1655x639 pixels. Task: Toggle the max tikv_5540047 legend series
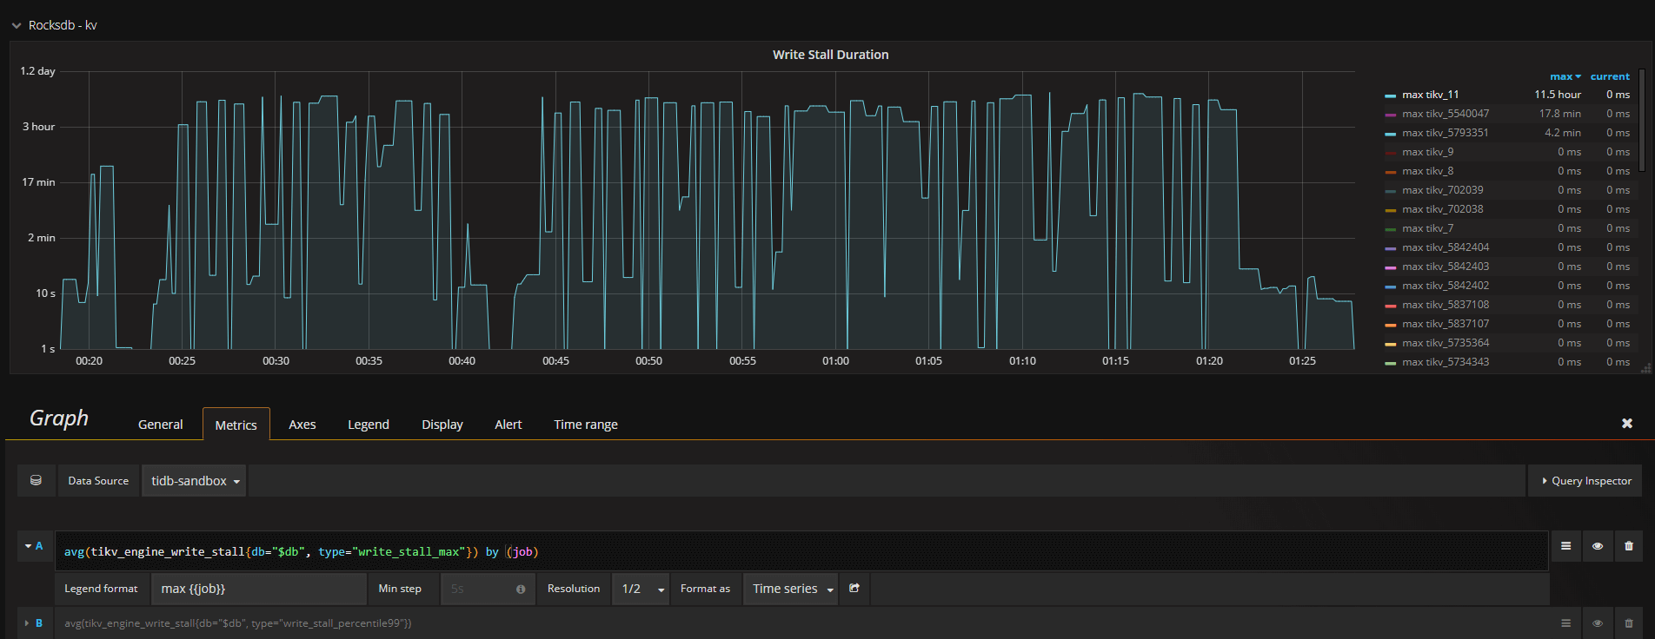(x=1446, y=114)
